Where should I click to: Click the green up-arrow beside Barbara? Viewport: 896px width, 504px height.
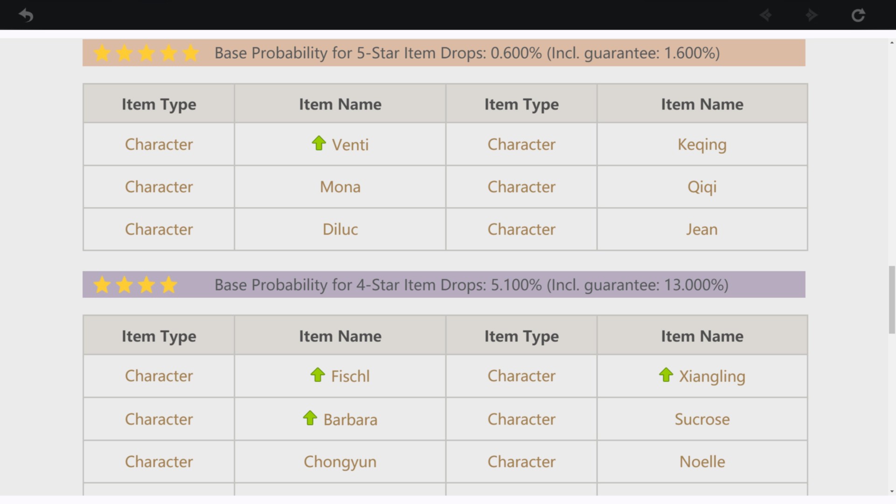(x=310, y=418)
